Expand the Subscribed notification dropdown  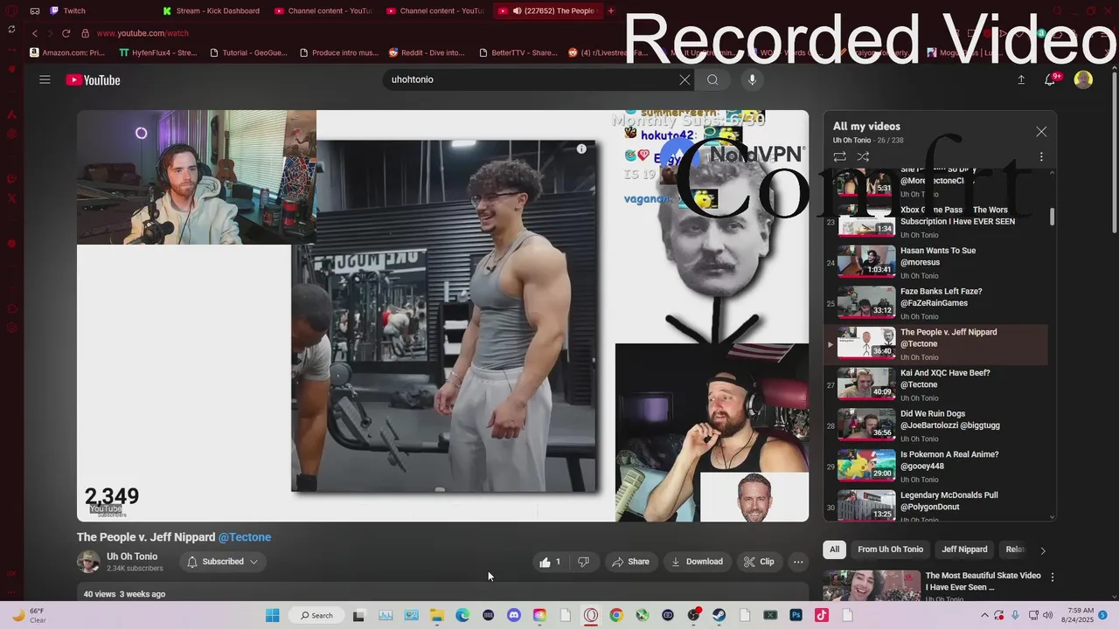[x=223, y=562]
